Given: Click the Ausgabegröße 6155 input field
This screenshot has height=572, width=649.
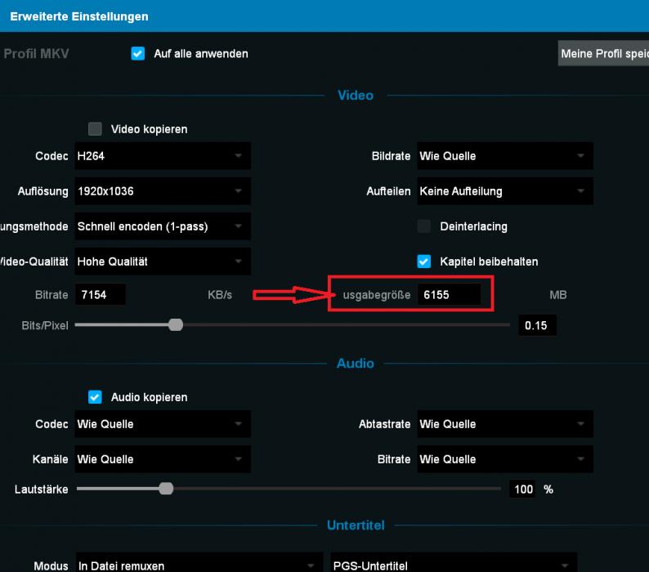Looking at the screenshot, I should [x=449, y=294].
